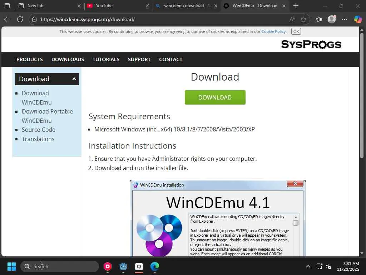The image size is (366, 275).
Task: Close the wincdemu download search tab
Action: (216, 6)
